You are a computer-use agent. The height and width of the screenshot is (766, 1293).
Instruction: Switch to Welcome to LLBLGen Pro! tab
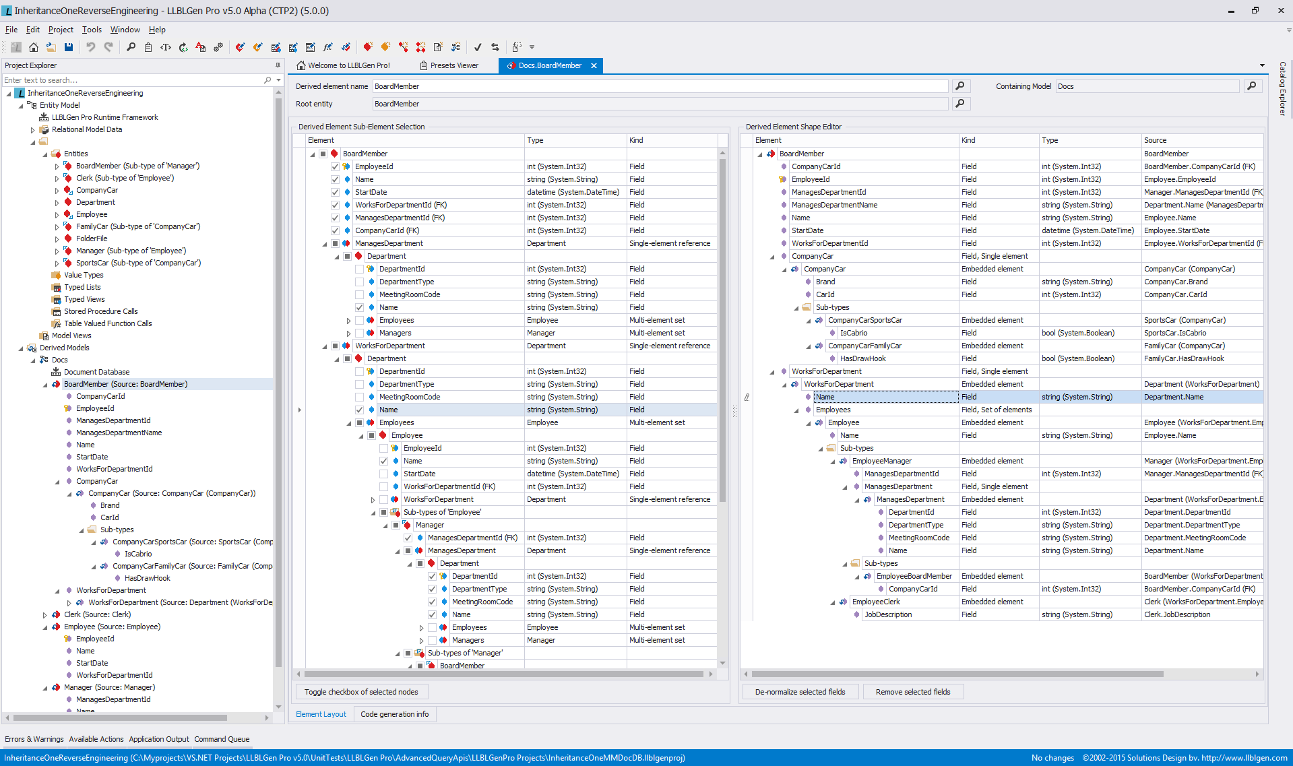click(x=343, y=65)
